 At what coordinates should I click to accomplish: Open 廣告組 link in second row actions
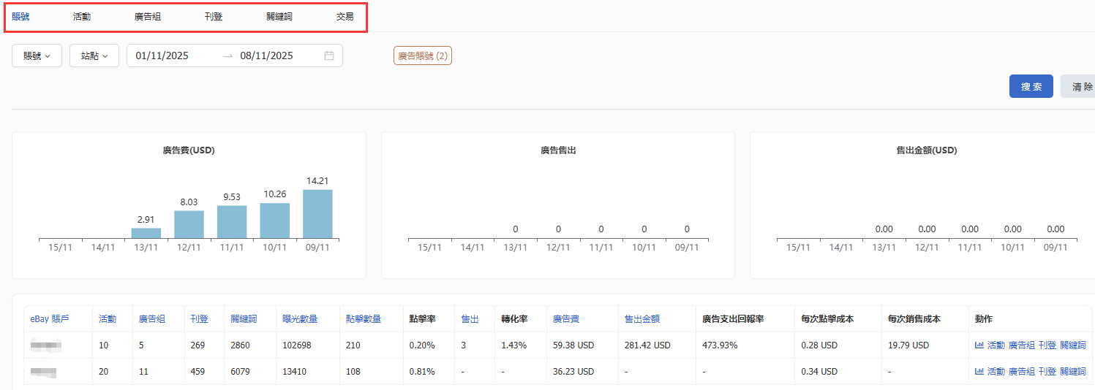[1021, 371]
